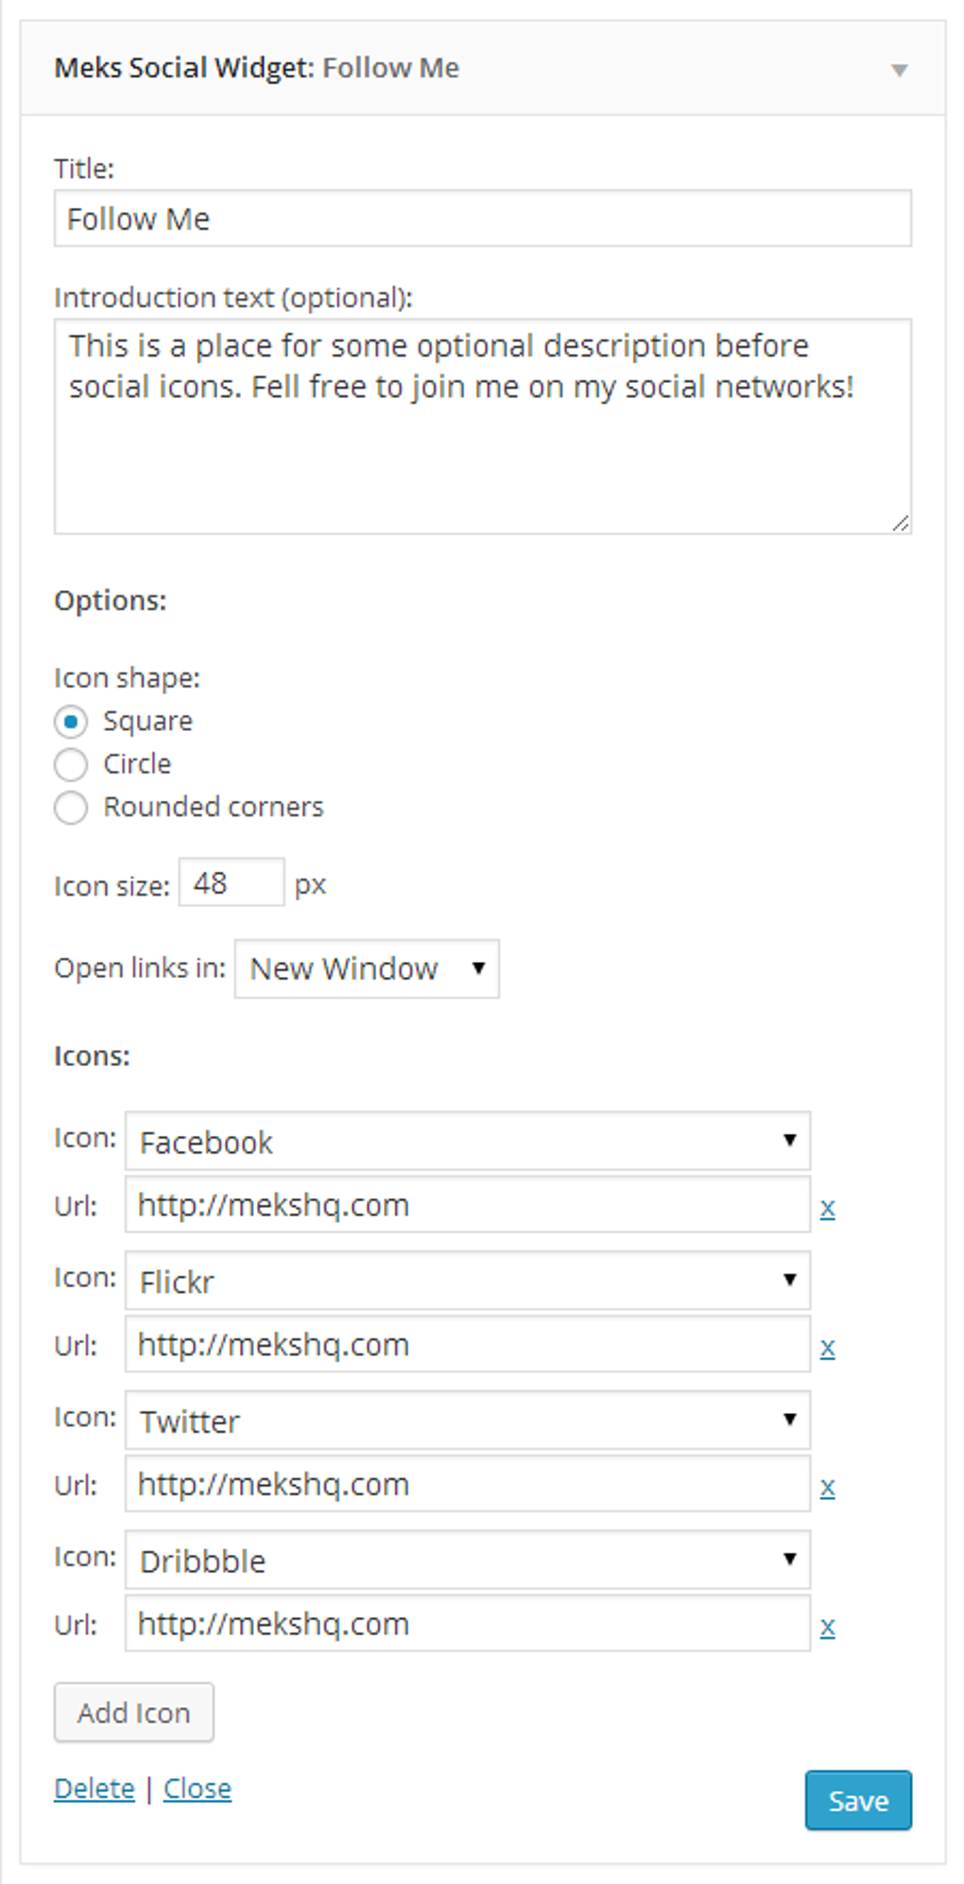Open the Dribbble icon dropdown

467,1561
